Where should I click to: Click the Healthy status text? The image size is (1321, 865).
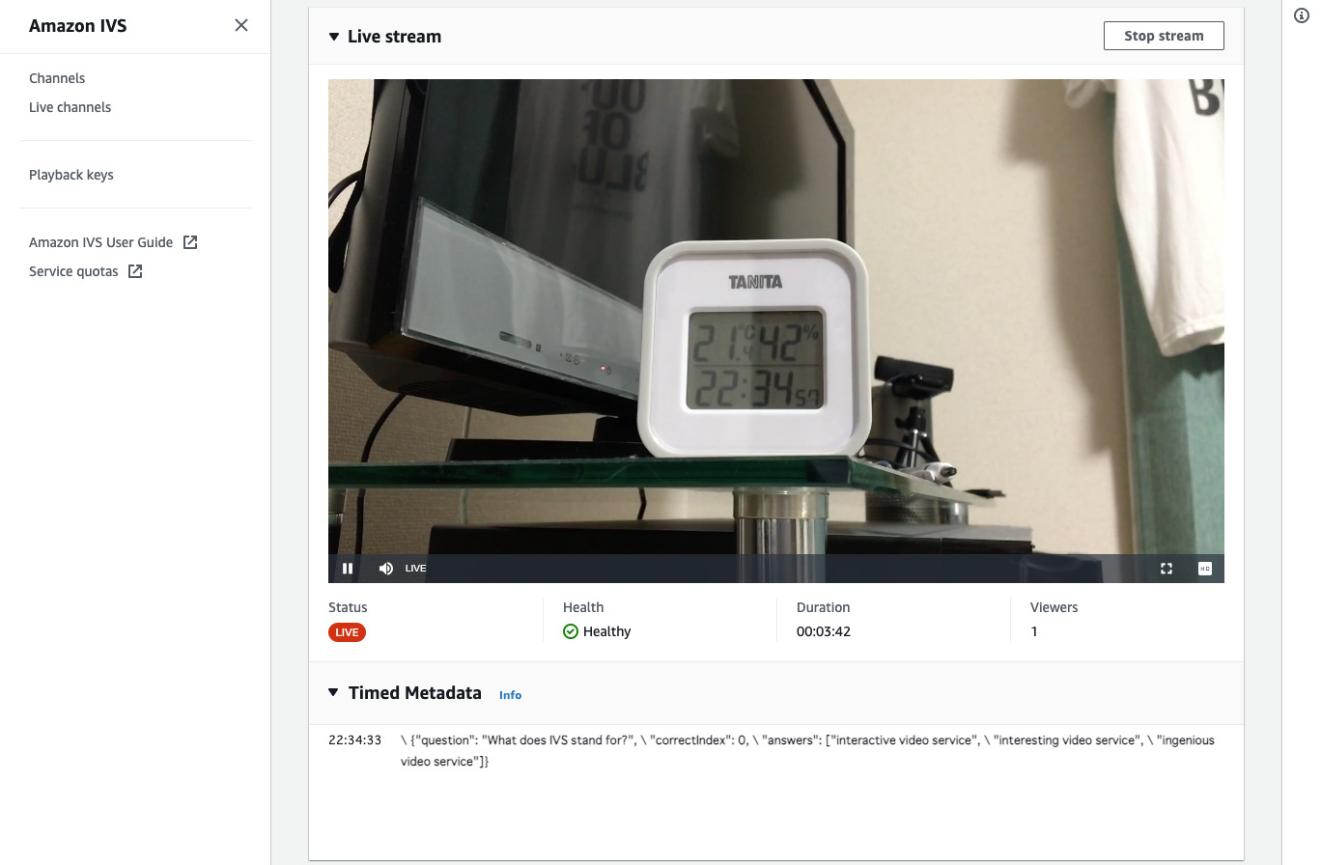pos(606,631)
